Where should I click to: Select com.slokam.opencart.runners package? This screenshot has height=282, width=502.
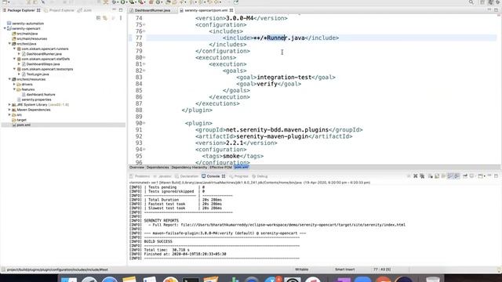click(45, 49)
